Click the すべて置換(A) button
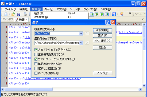147x97 pixels. [x=102, y=41]
